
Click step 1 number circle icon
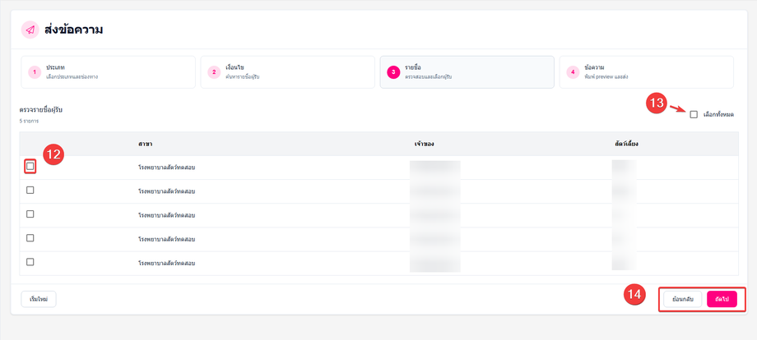click(35, 72)
